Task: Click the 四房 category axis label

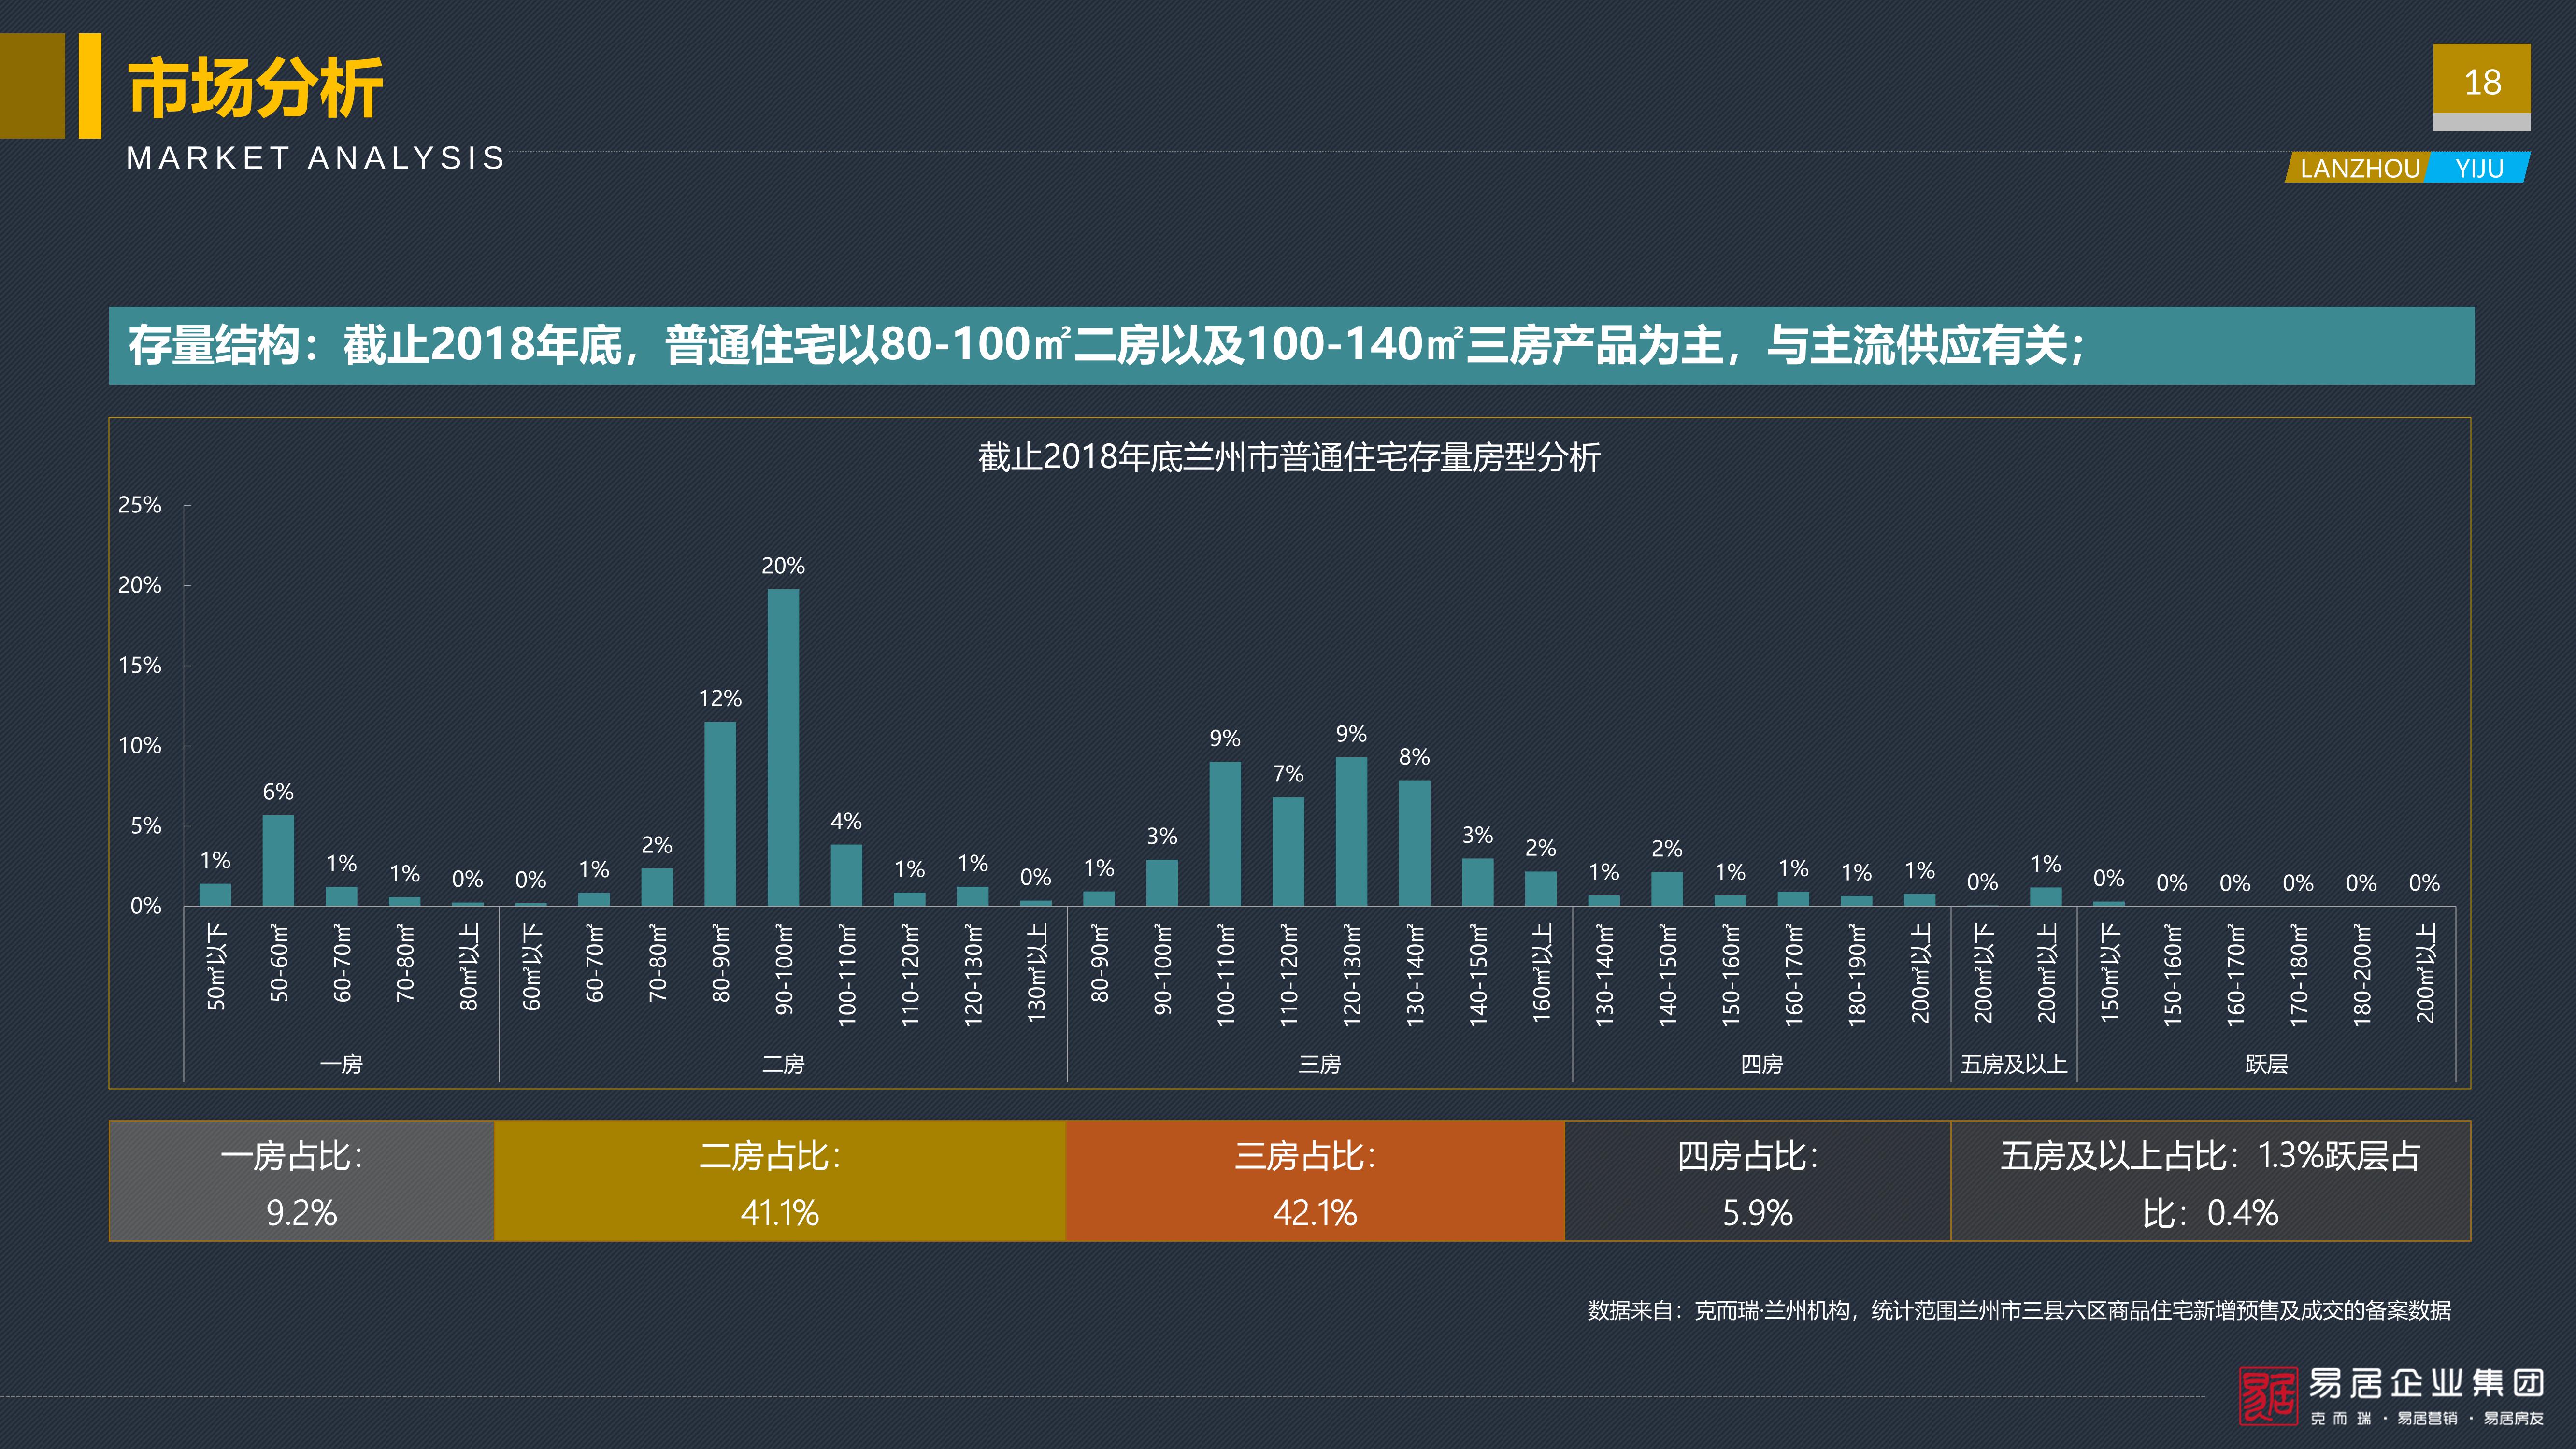Action: pyautogui.click(x=1761, y=1064)
